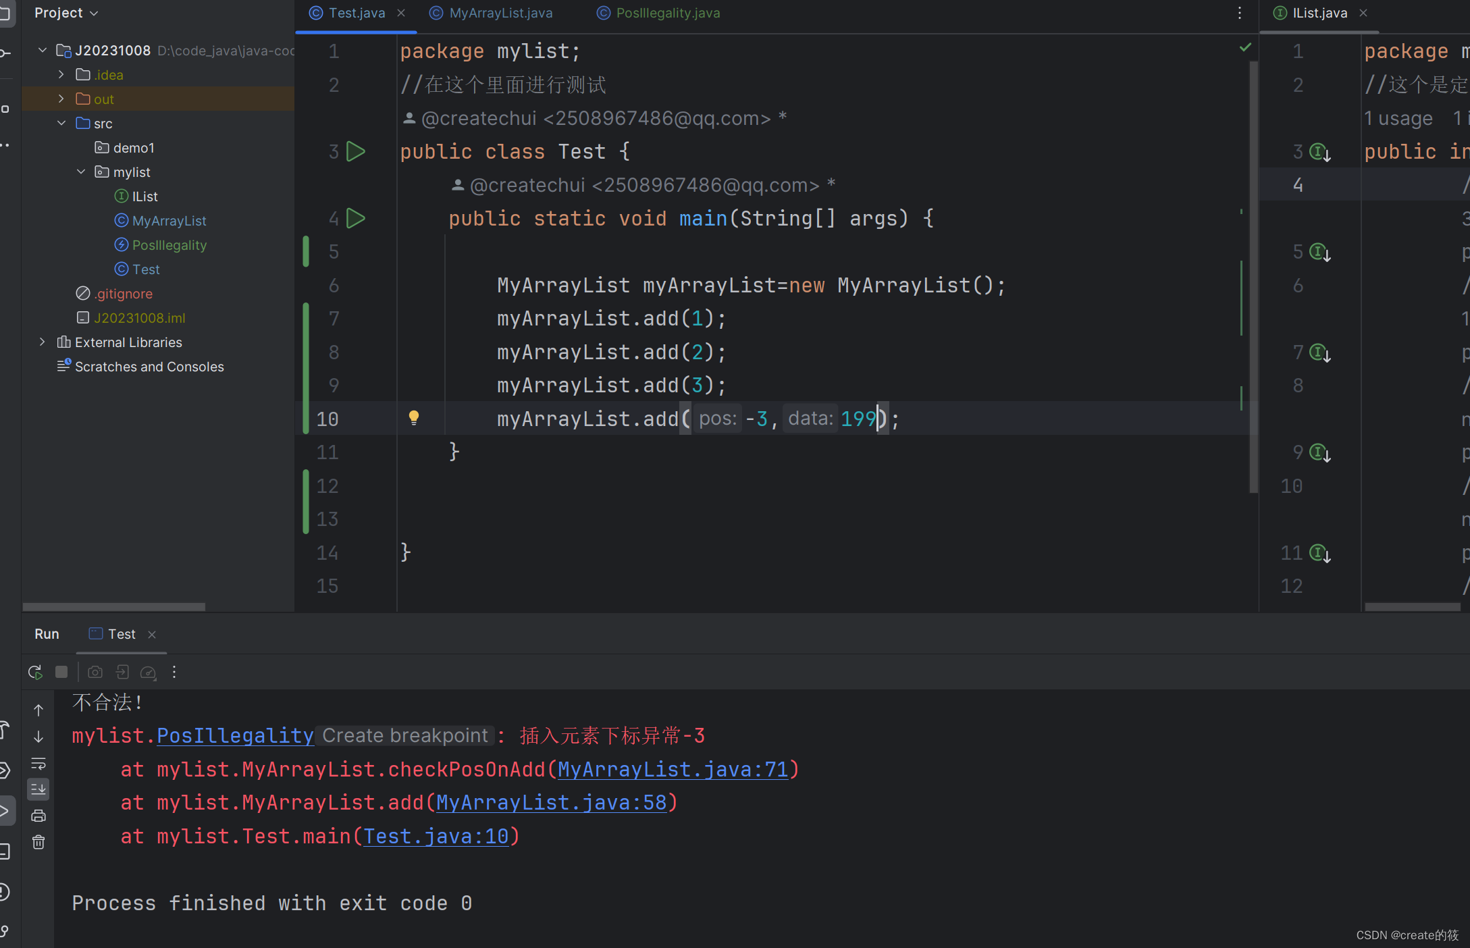Click the Print console output icon

(38, 816)
